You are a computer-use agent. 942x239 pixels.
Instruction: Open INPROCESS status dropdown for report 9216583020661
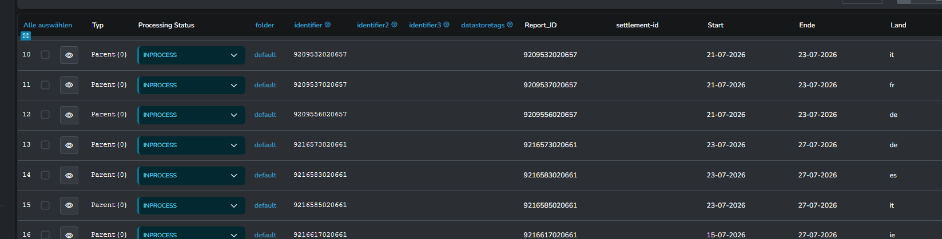(192, 175)
